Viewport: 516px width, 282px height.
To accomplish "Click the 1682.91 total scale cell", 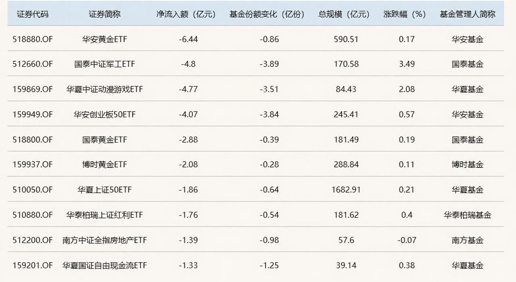I will click(346, 190).
